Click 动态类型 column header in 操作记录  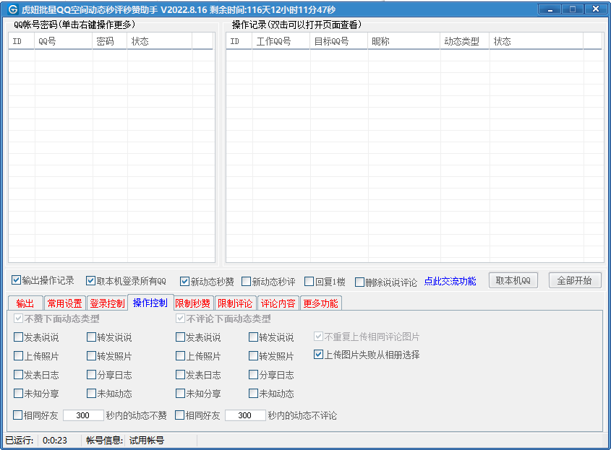(464, 41)
